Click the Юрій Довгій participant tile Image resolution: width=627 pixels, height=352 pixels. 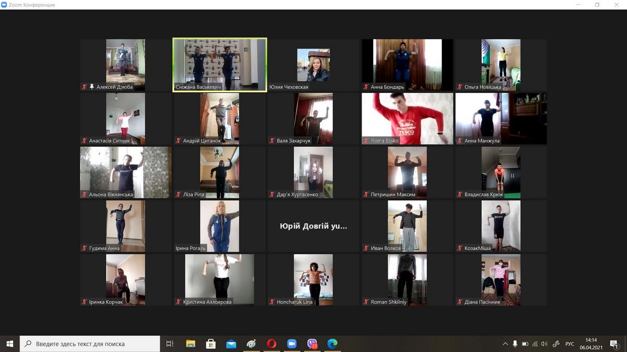[313, 226]
